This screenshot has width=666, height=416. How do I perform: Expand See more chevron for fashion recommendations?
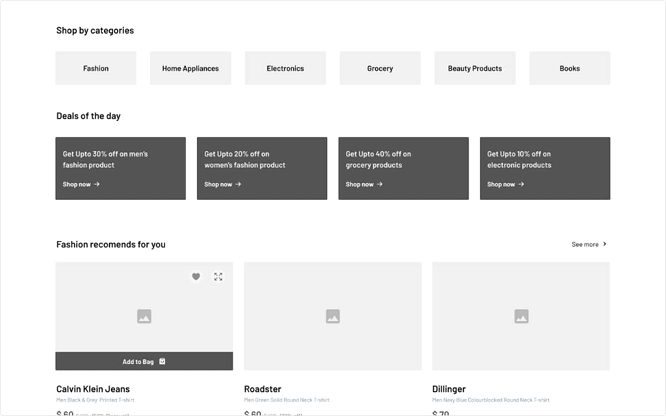point(605,244)
